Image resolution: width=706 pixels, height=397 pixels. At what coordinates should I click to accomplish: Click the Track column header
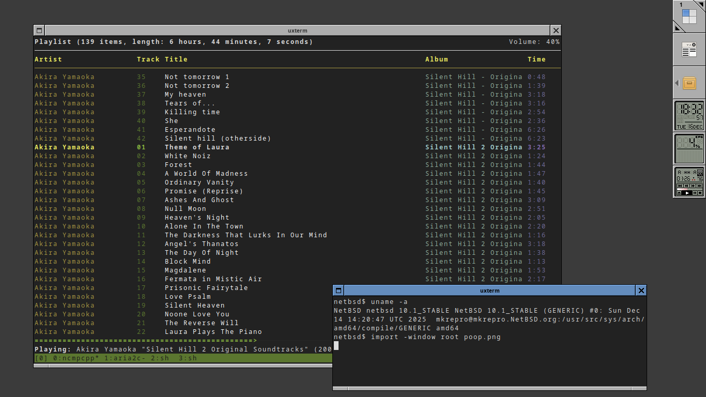click(x=148, y=59)
